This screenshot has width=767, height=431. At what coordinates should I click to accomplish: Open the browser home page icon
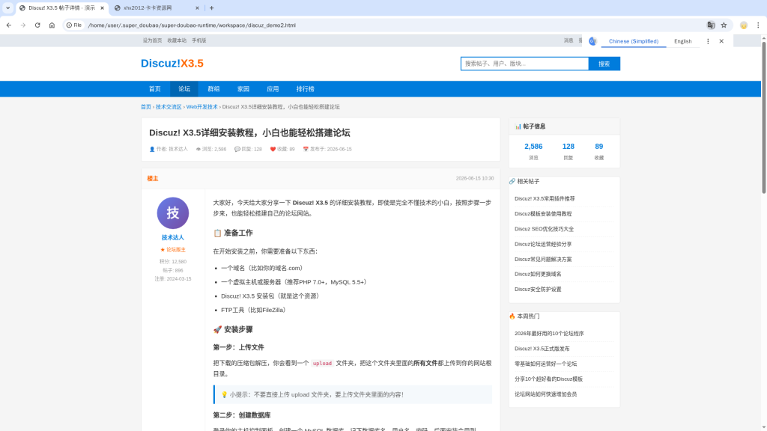click(52, 25)
